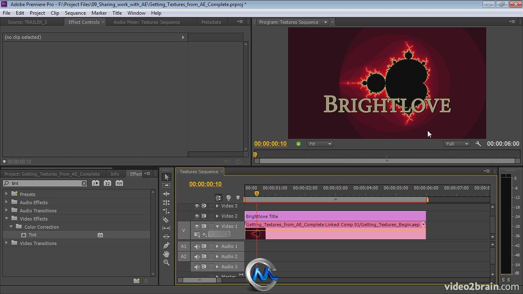Open the Clip menu

pos(55,13)
